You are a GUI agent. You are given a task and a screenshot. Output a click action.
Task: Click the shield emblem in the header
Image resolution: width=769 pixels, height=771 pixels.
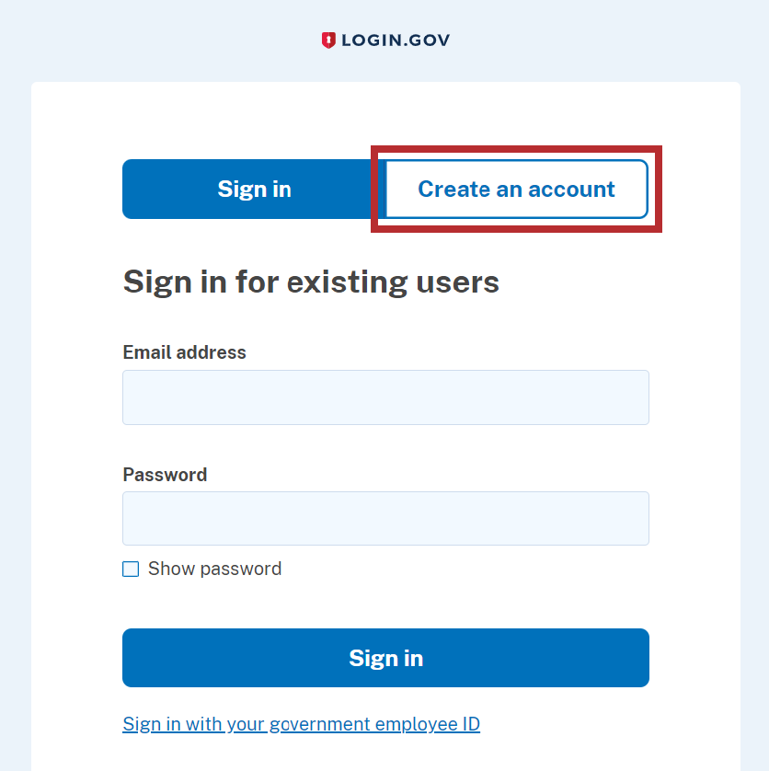click(x=330, y=40)
